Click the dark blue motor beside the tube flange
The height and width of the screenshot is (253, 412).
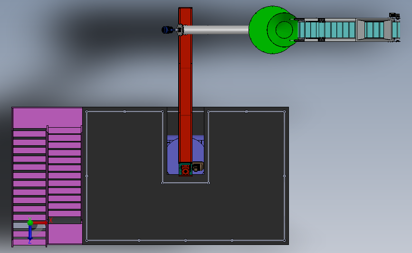coord(167,29)
